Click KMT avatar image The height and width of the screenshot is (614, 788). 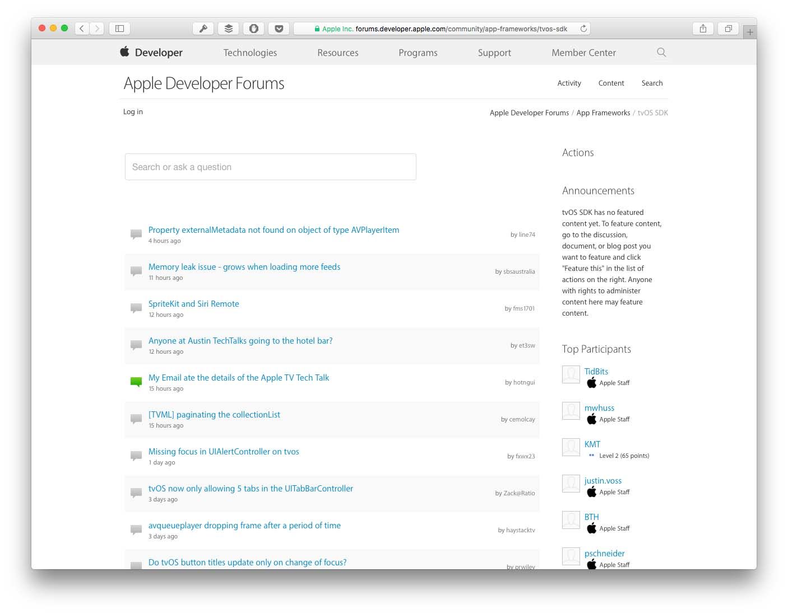click(x=571, y=447)
